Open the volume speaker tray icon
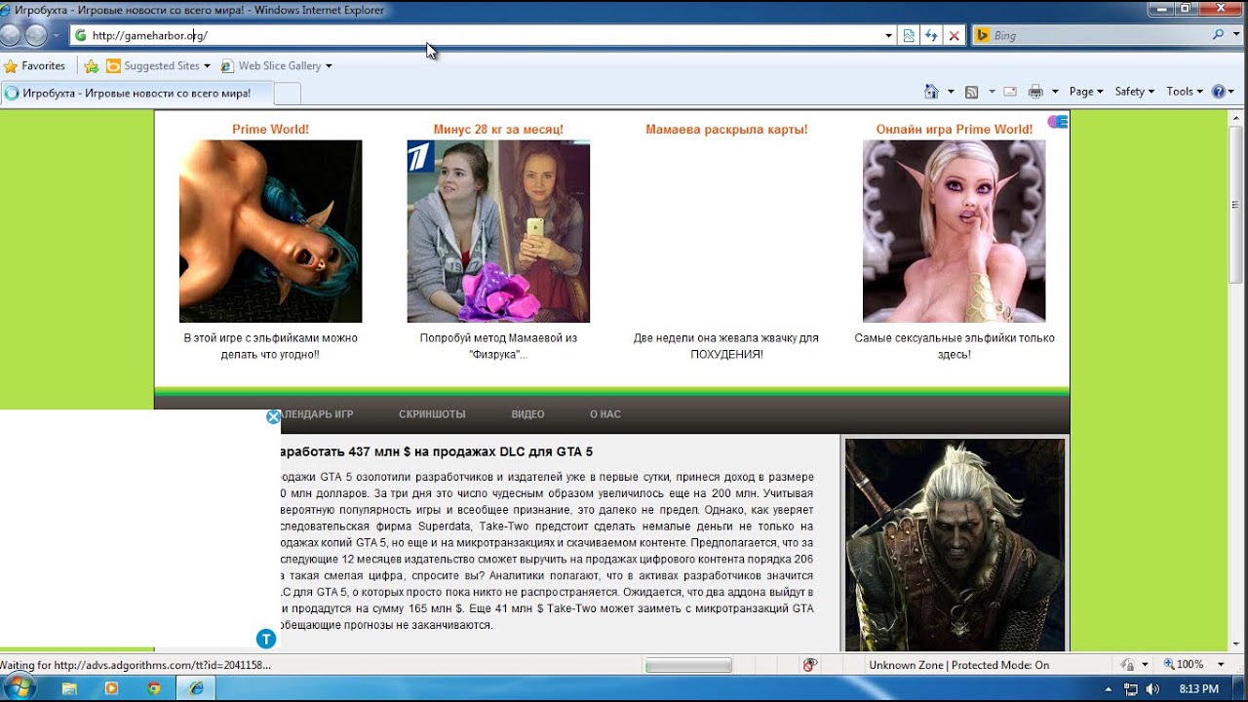This screenshot has height=702, width=1248. [x=1153, y=689]
